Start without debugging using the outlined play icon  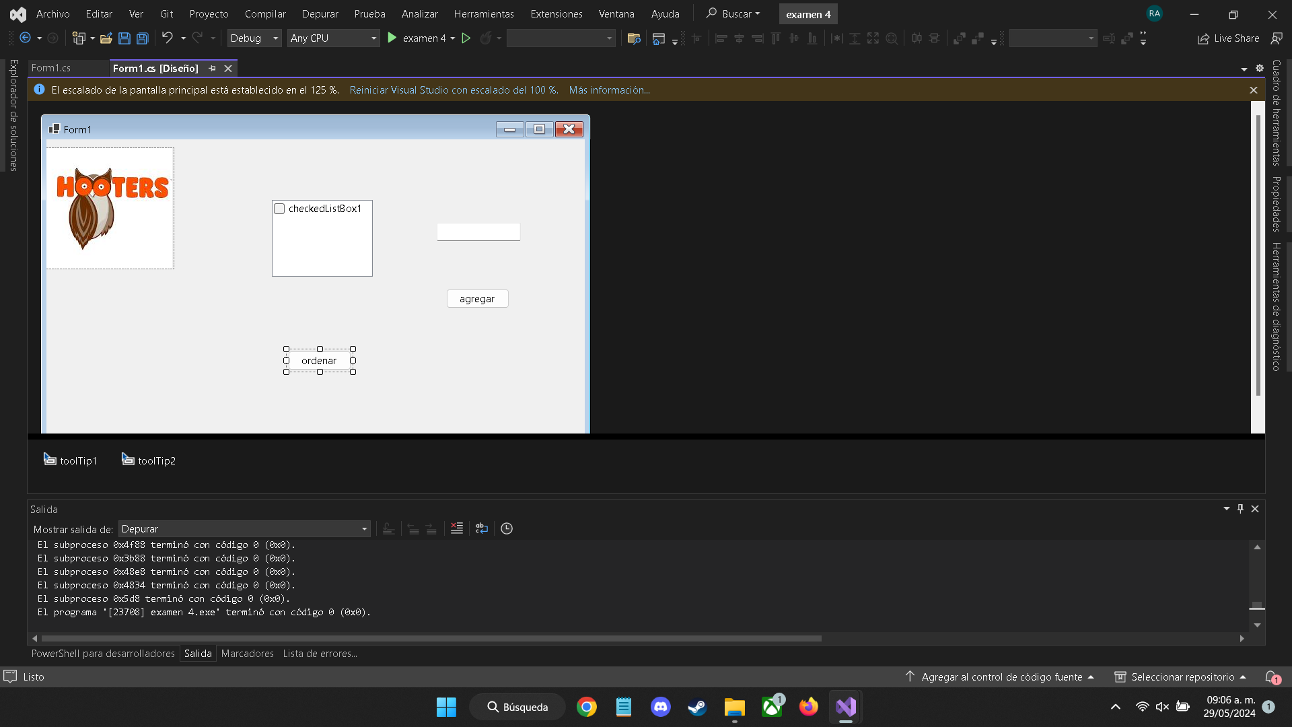point(466,38)
